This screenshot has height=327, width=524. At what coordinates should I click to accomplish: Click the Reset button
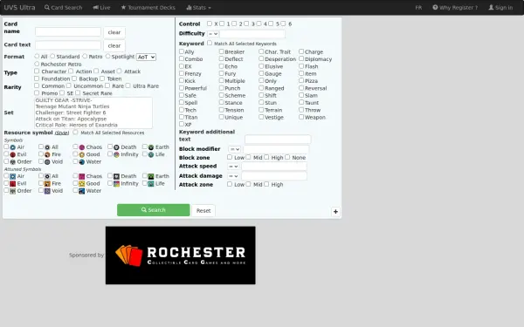[x=203, y=210]
